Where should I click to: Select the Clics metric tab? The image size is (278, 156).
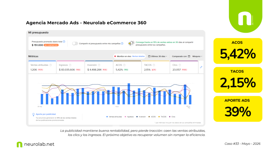(x=184, y=67)
